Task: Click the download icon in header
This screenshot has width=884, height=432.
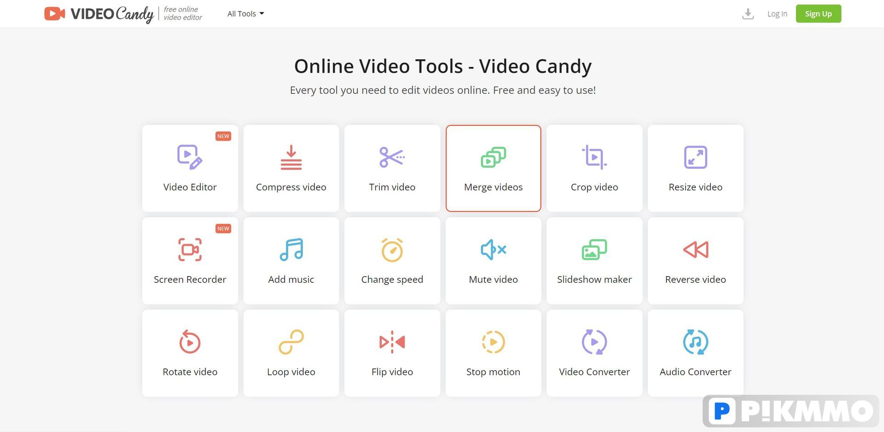Action: tap(748, 14)
